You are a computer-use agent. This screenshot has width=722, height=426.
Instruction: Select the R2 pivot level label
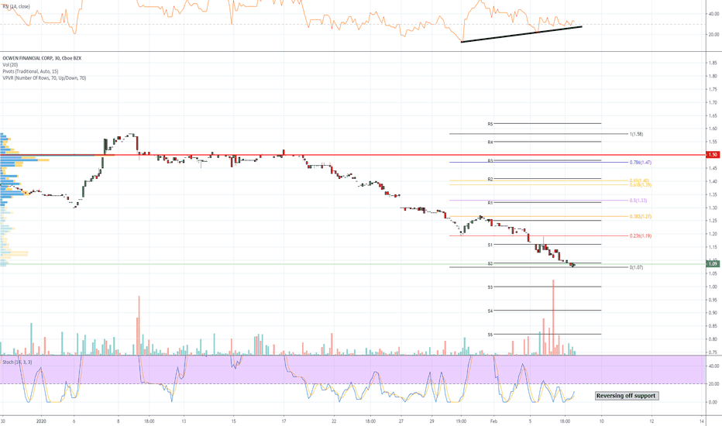pos(490,179)
